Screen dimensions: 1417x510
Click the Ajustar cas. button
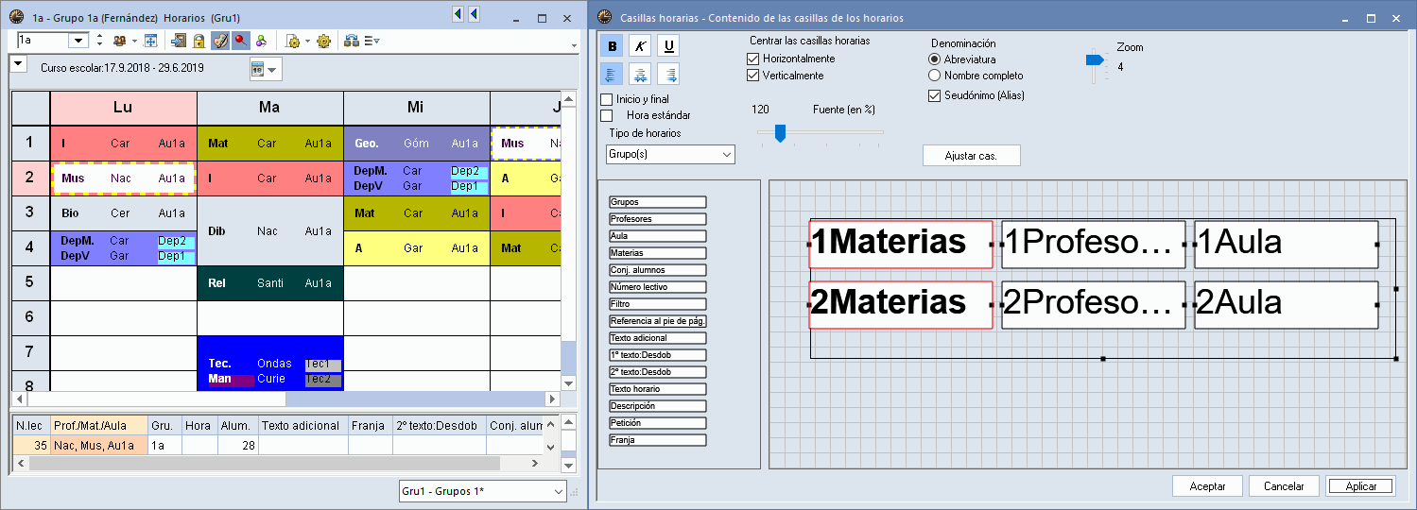[971, 155]
